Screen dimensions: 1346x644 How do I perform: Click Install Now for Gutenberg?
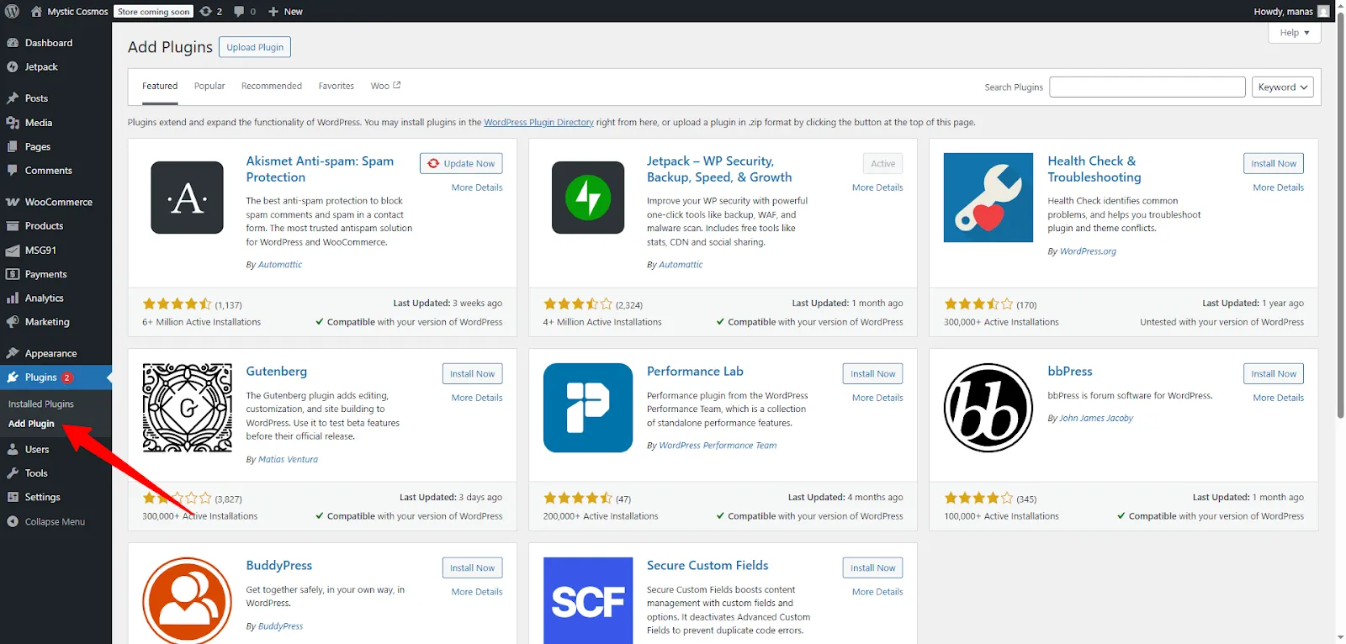click(472, 374)
